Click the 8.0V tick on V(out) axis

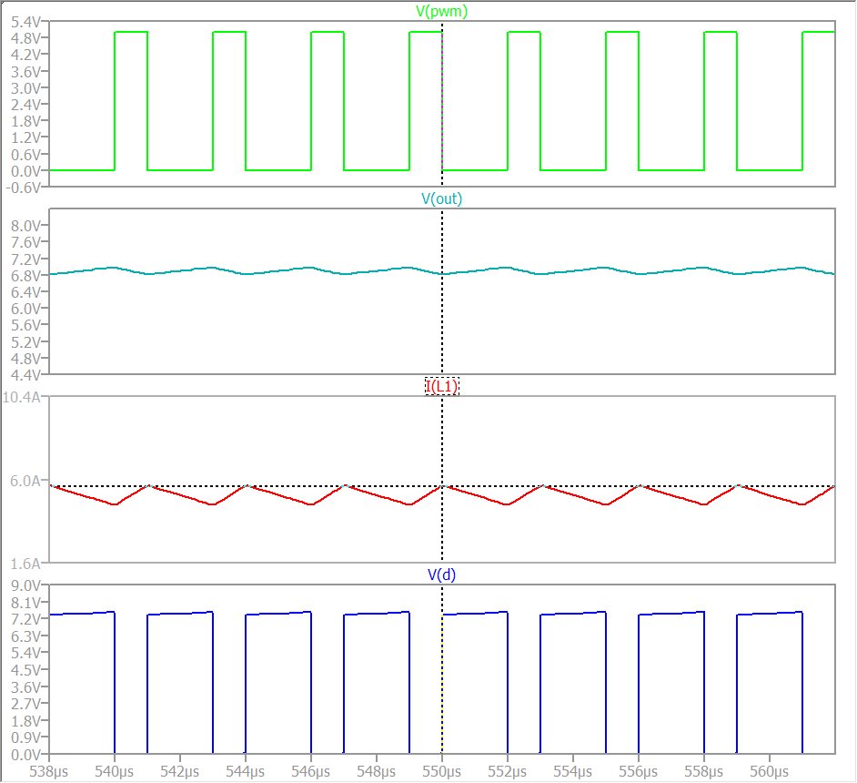(25, 226)
